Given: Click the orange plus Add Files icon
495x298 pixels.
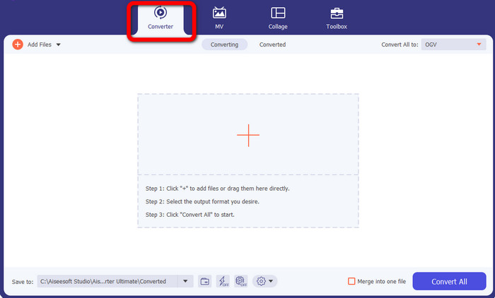Looking at the screenshot, I should [18, 44].
